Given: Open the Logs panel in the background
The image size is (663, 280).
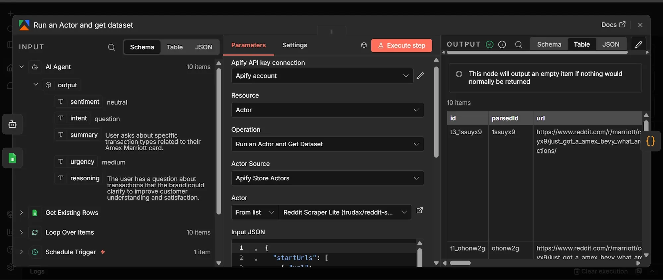Looking at the screenshot, I should 37,271.
